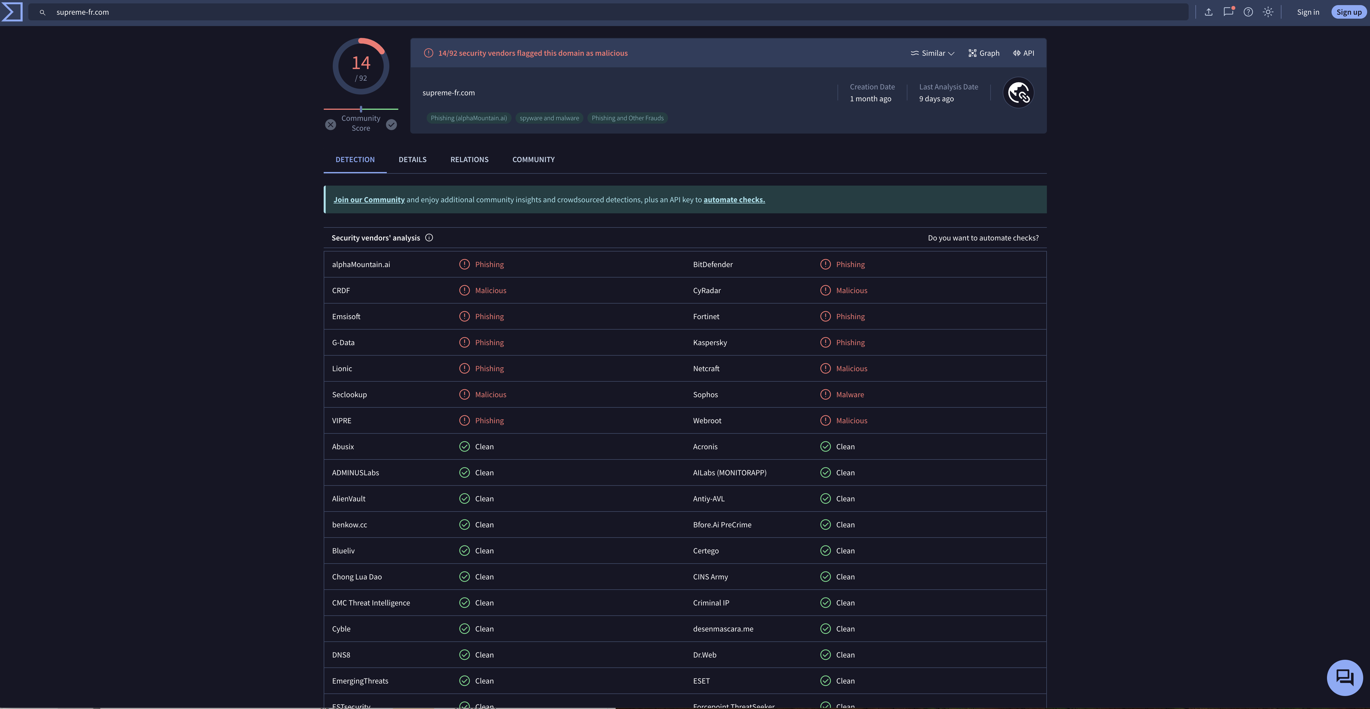Click the community score slider marker
The image size is (1370, 709).
361,109
